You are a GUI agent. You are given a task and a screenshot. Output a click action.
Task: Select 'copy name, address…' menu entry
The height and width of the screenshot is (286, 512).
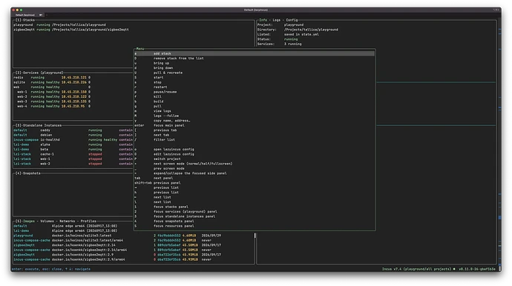tap(255, 121)
